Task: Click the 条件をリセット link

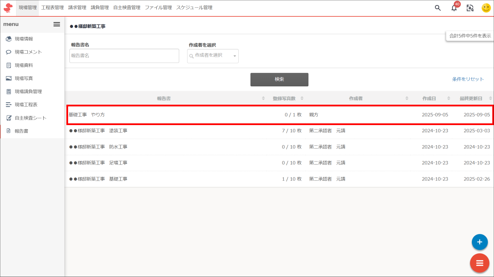Action: point(468,79)
